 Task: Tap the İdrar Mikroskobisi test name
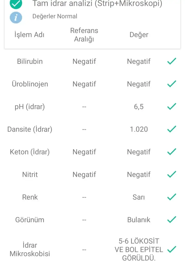pyautogui.click(x=30, y=249)
